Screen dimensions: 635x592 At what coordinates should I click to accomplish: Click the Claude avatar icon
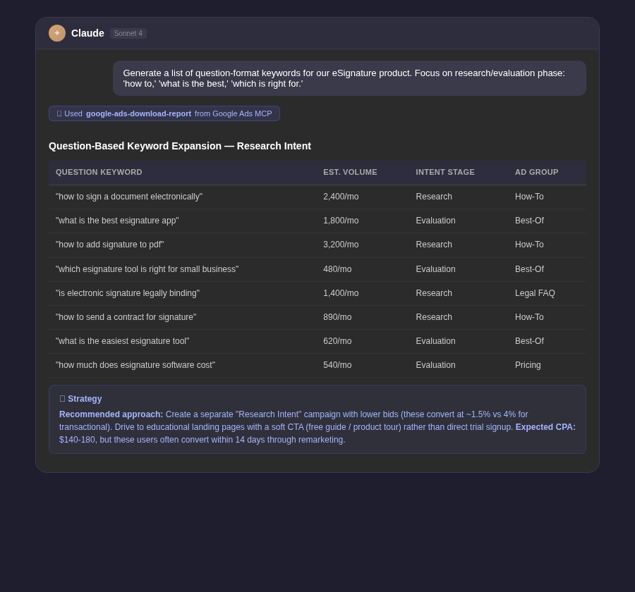tap(57, 33)
